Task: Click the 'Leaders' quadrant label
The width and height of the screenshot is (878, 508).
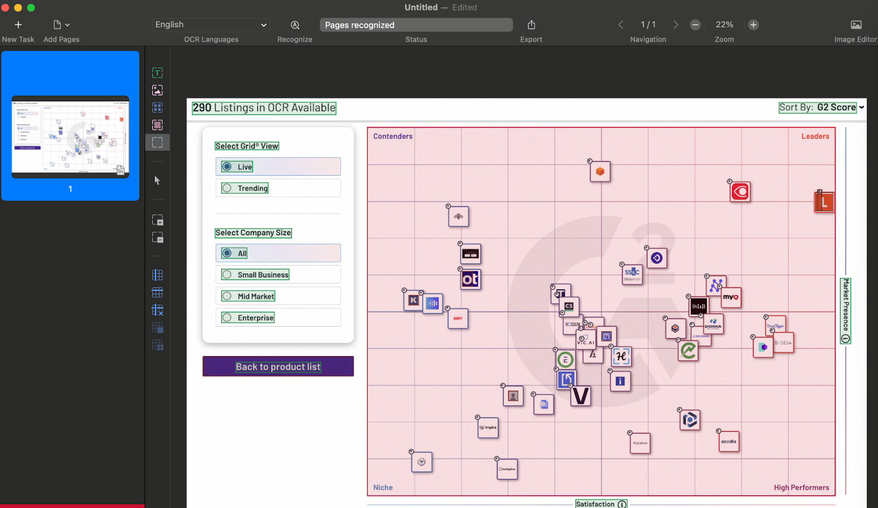Action: tap(815, 136)
